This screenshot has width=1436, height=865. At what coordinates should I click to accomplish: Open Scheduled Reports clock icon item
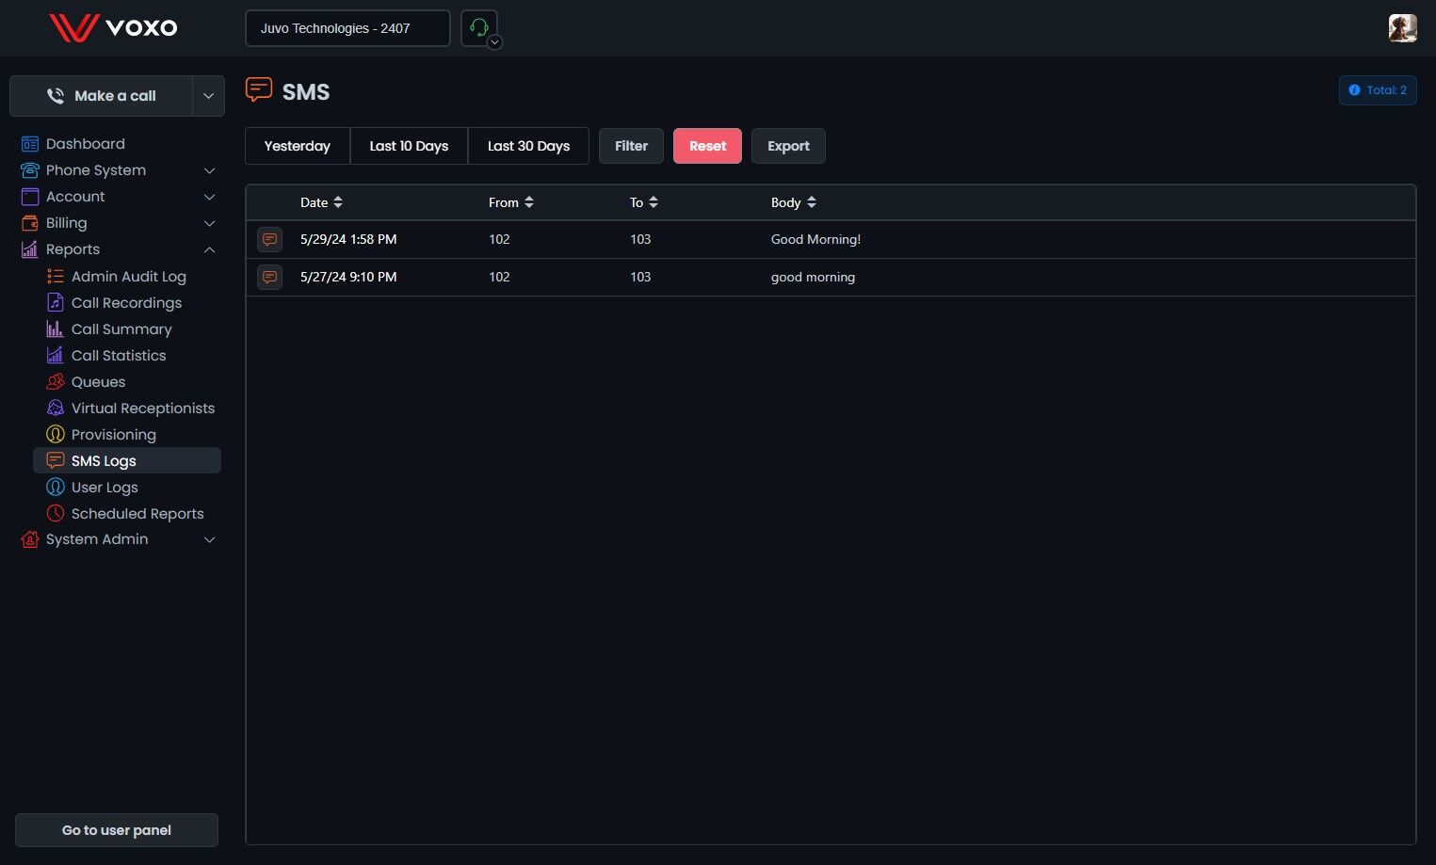pos(56,514)
